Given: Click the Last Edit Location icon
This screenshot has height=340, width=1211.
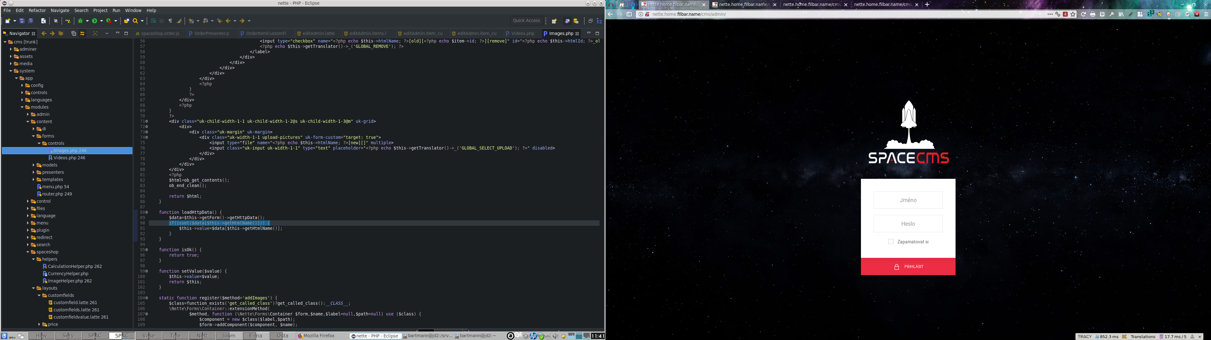Looking at the screenshot, I should click(219, 21).
